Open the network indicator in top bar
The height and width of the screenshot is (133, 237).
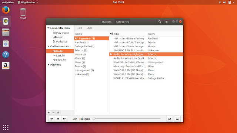coord(220,2)
